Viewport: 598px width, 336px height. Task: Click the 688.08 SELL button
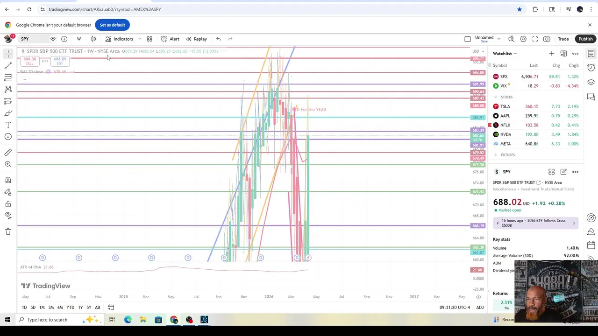[30, 61]
